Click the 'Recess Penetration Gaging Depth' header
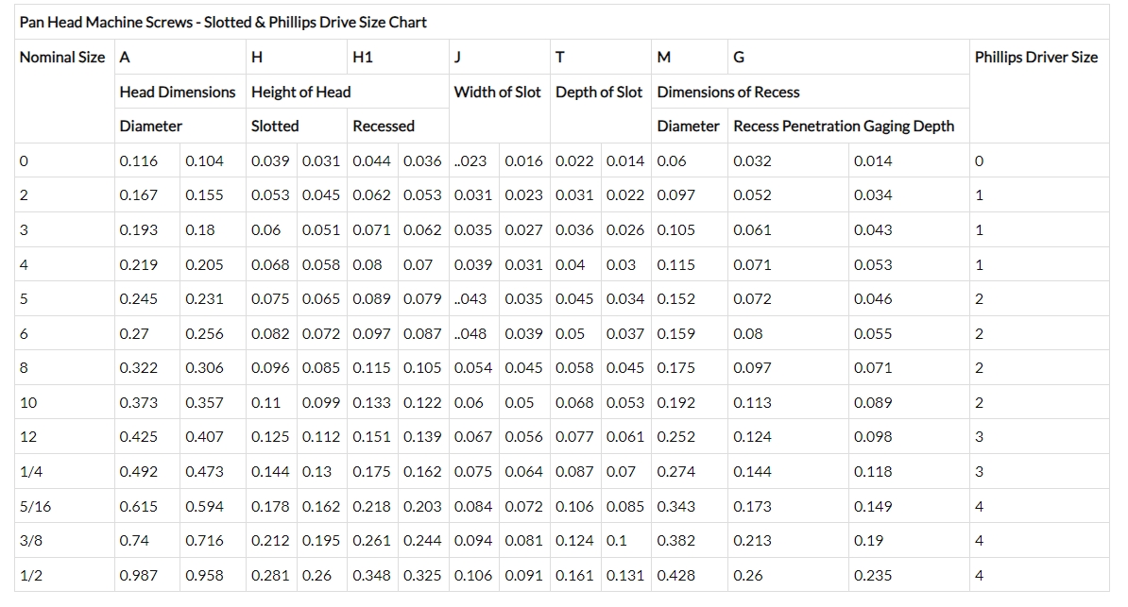Image resolution: width=1128 pixels, height=607 pixels. 844,126
